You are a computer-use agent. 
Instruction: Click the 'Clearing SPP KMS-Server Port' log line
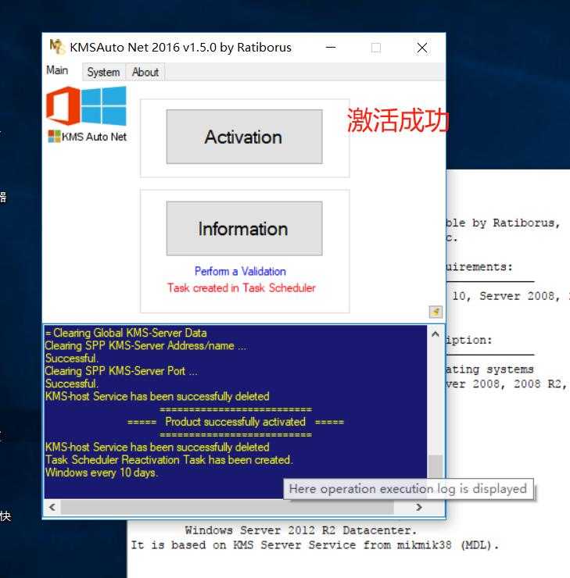(121, 371)
